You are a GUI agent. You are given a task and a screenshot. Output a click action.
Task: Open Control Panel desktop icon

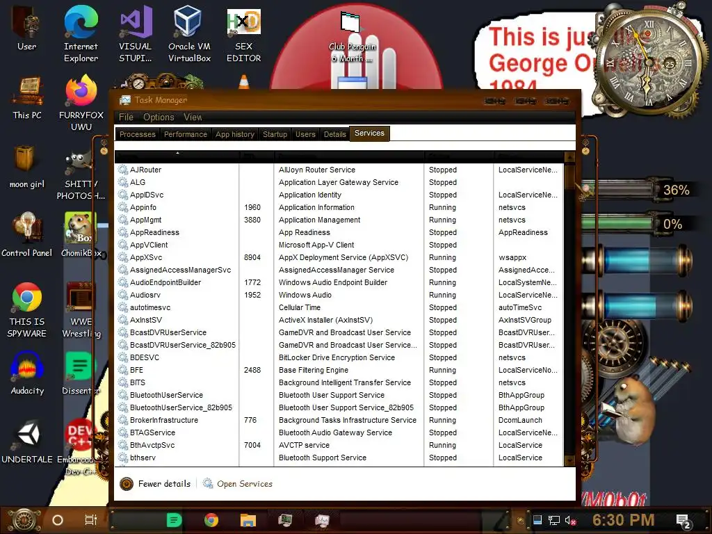pos(27,235)
